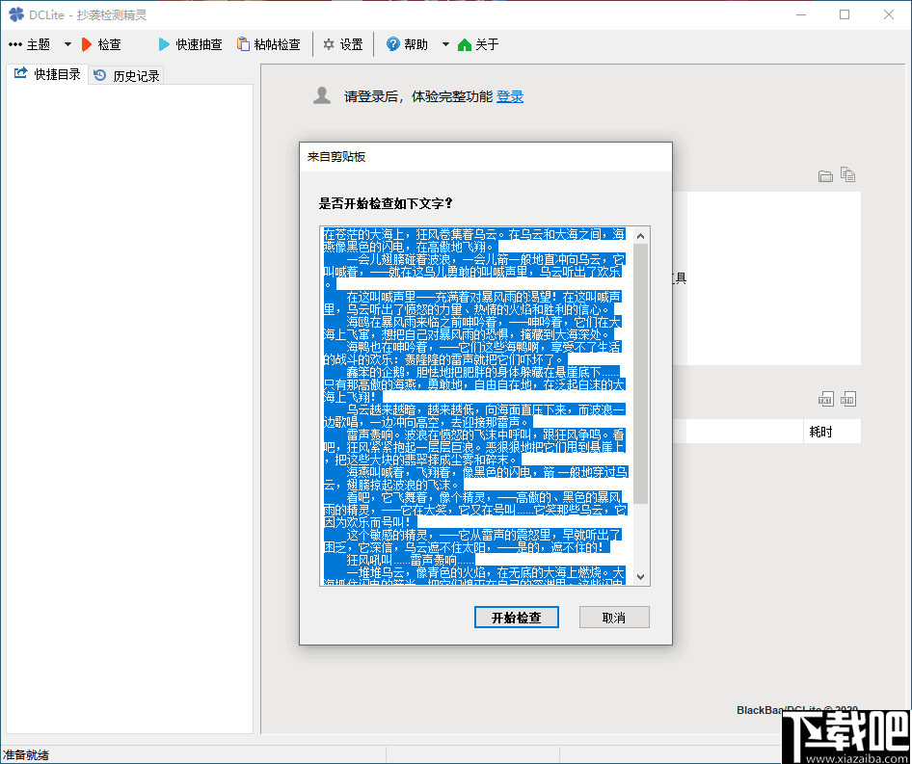Click the user avatar icon
This screenshot has width=912, height=764.
tap(322, 96)
